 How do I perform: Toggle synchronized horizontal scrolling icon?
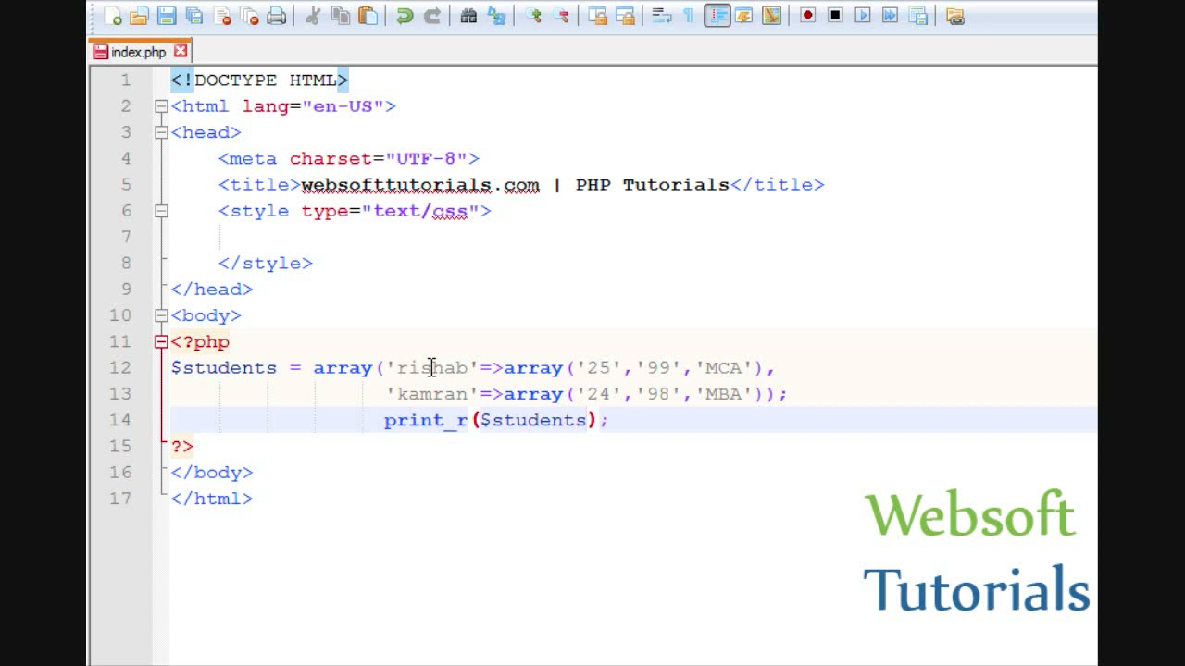click(x=625, y=16)
